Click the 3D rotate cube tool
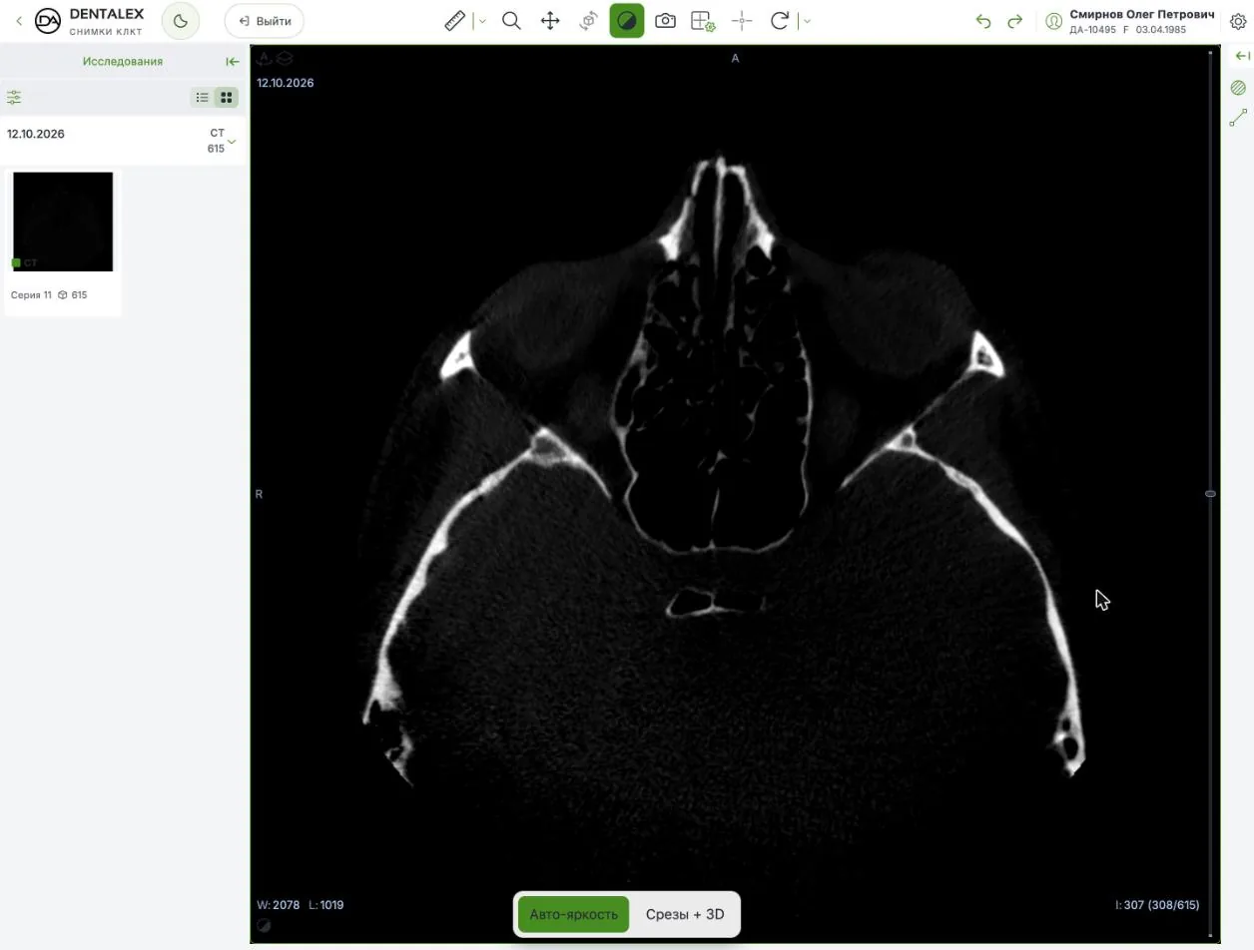 click(x=588, y=21)
